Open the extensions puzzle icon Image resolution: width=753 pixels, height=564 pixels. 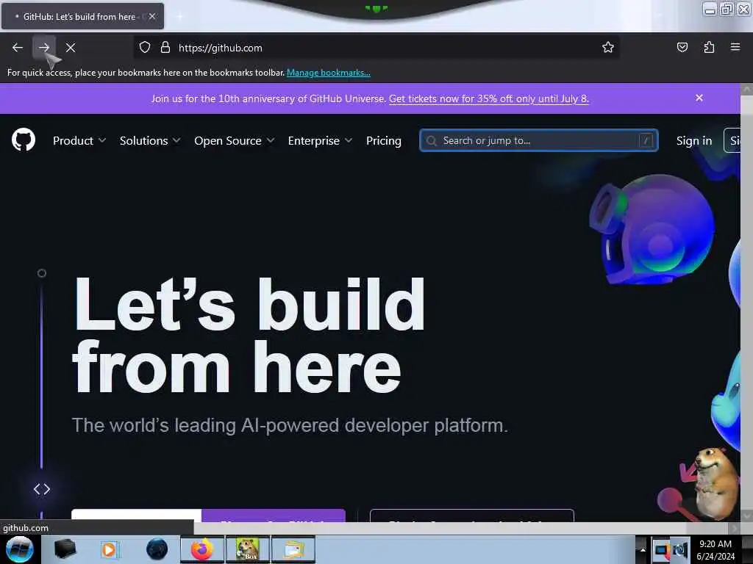709,47
